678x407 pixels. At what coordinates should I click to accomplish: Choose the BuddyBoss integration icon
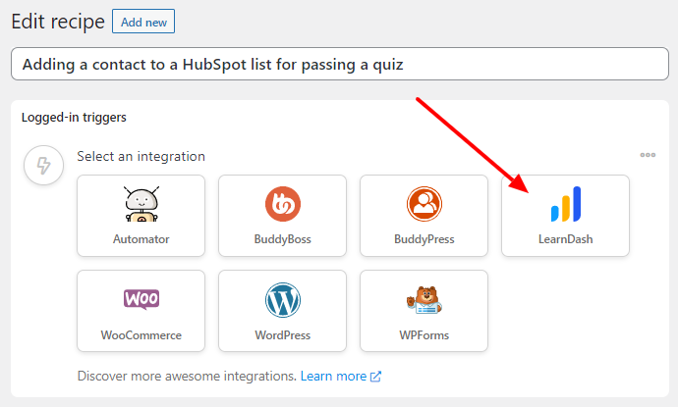pos(283,204)
